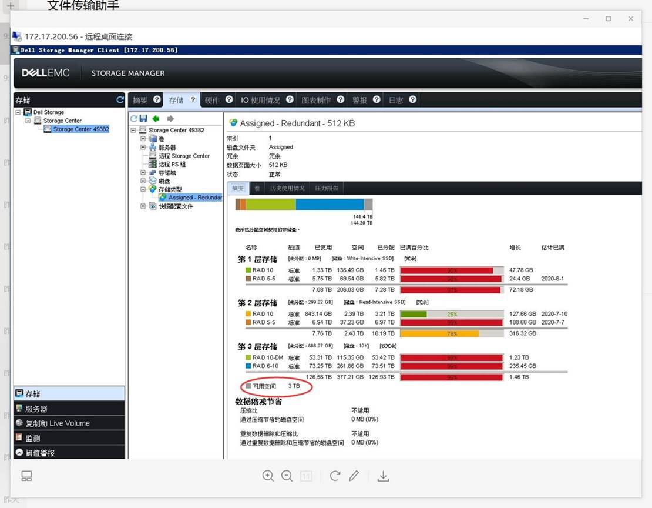Click the gray 可用空间 color swatch
This screenshot has height=508, width=652.
pyautogui.click(x=248, y=386)
